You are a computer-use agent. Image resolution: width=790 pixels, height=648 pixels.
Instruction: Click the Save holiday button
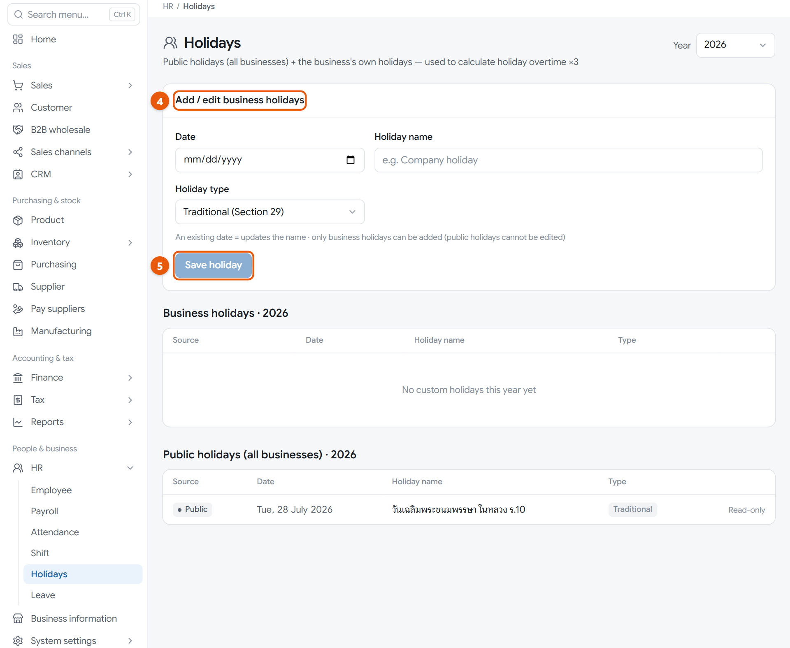pos(213,265)
